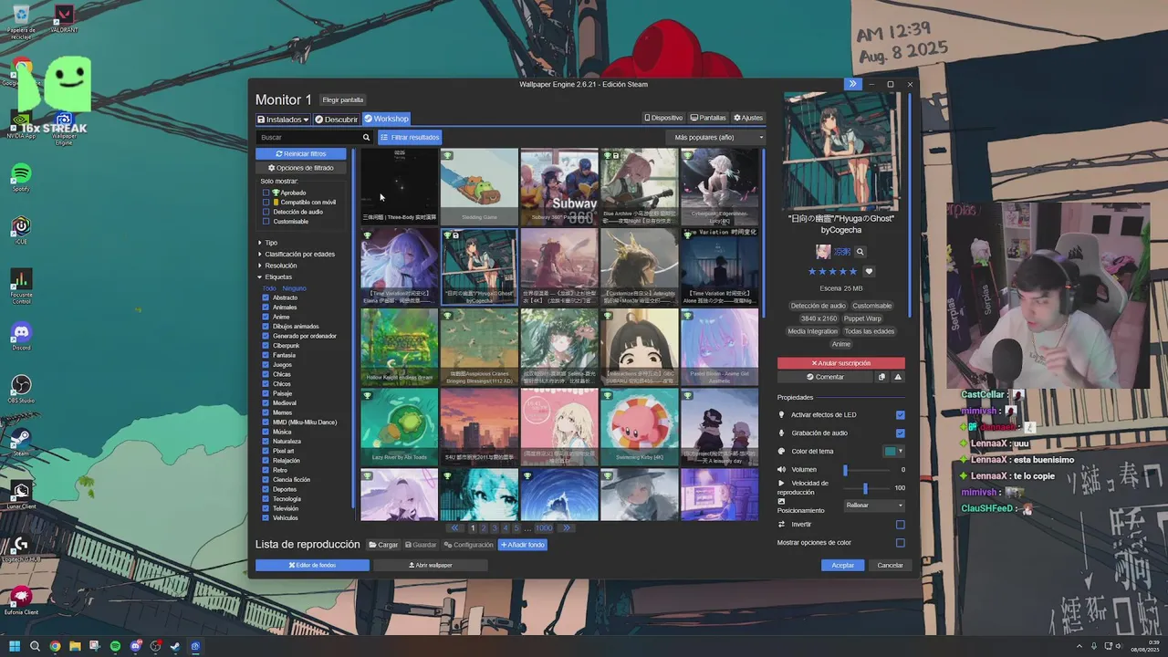1168x657 pixels.
Task: Adjust the Velocidad de reproducción slider
Action: [x=865, y=488]
